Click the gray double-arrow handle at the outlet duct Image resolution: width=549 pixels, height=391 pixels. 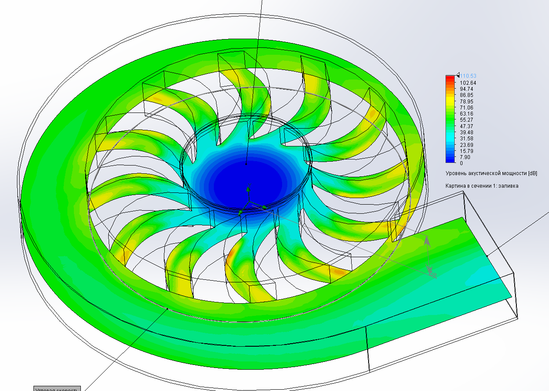click(x=428, y=255)
